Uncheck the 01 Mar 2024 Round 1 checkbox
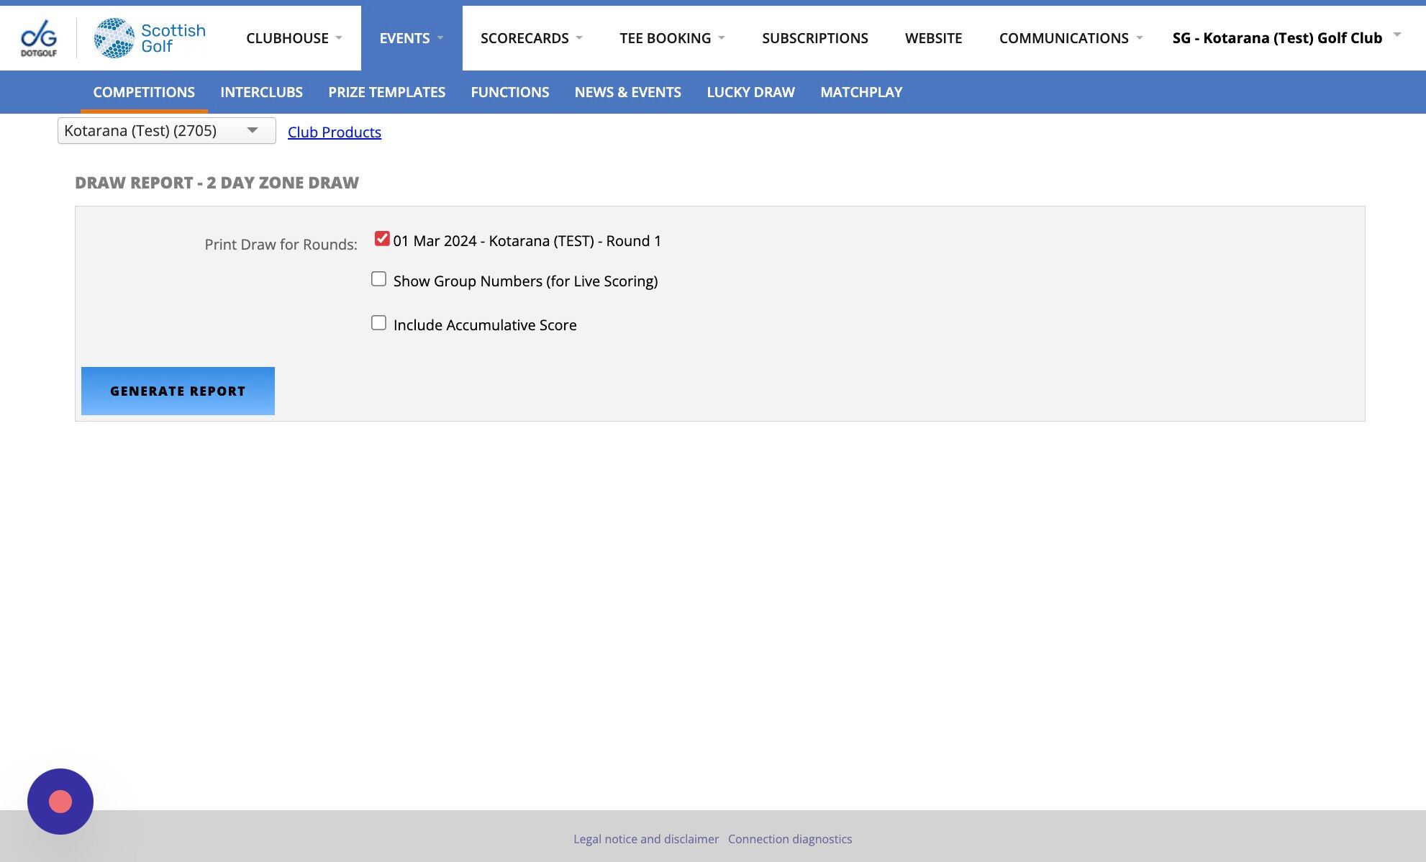The image size is (1426, 862). tap(382, 239)
